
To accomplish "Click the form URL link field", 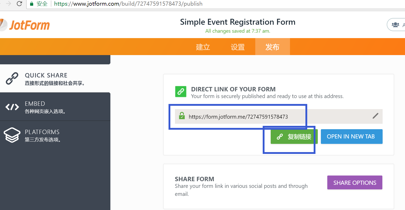I will [279, 116].
